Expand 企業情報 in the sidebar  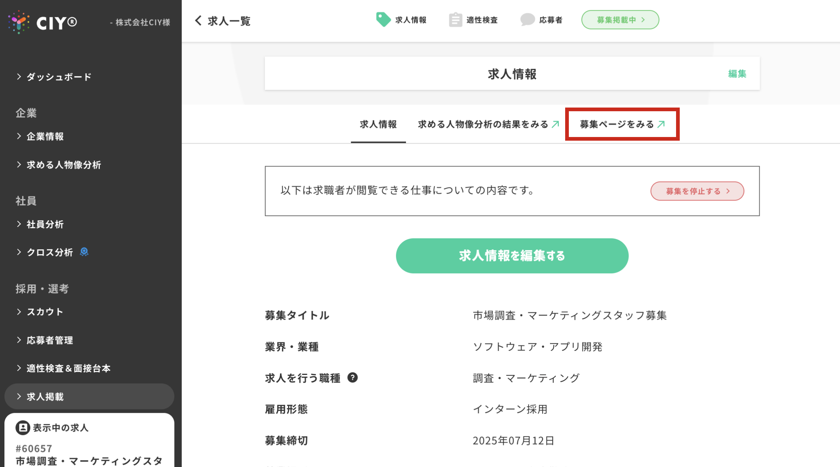(45, 136)
